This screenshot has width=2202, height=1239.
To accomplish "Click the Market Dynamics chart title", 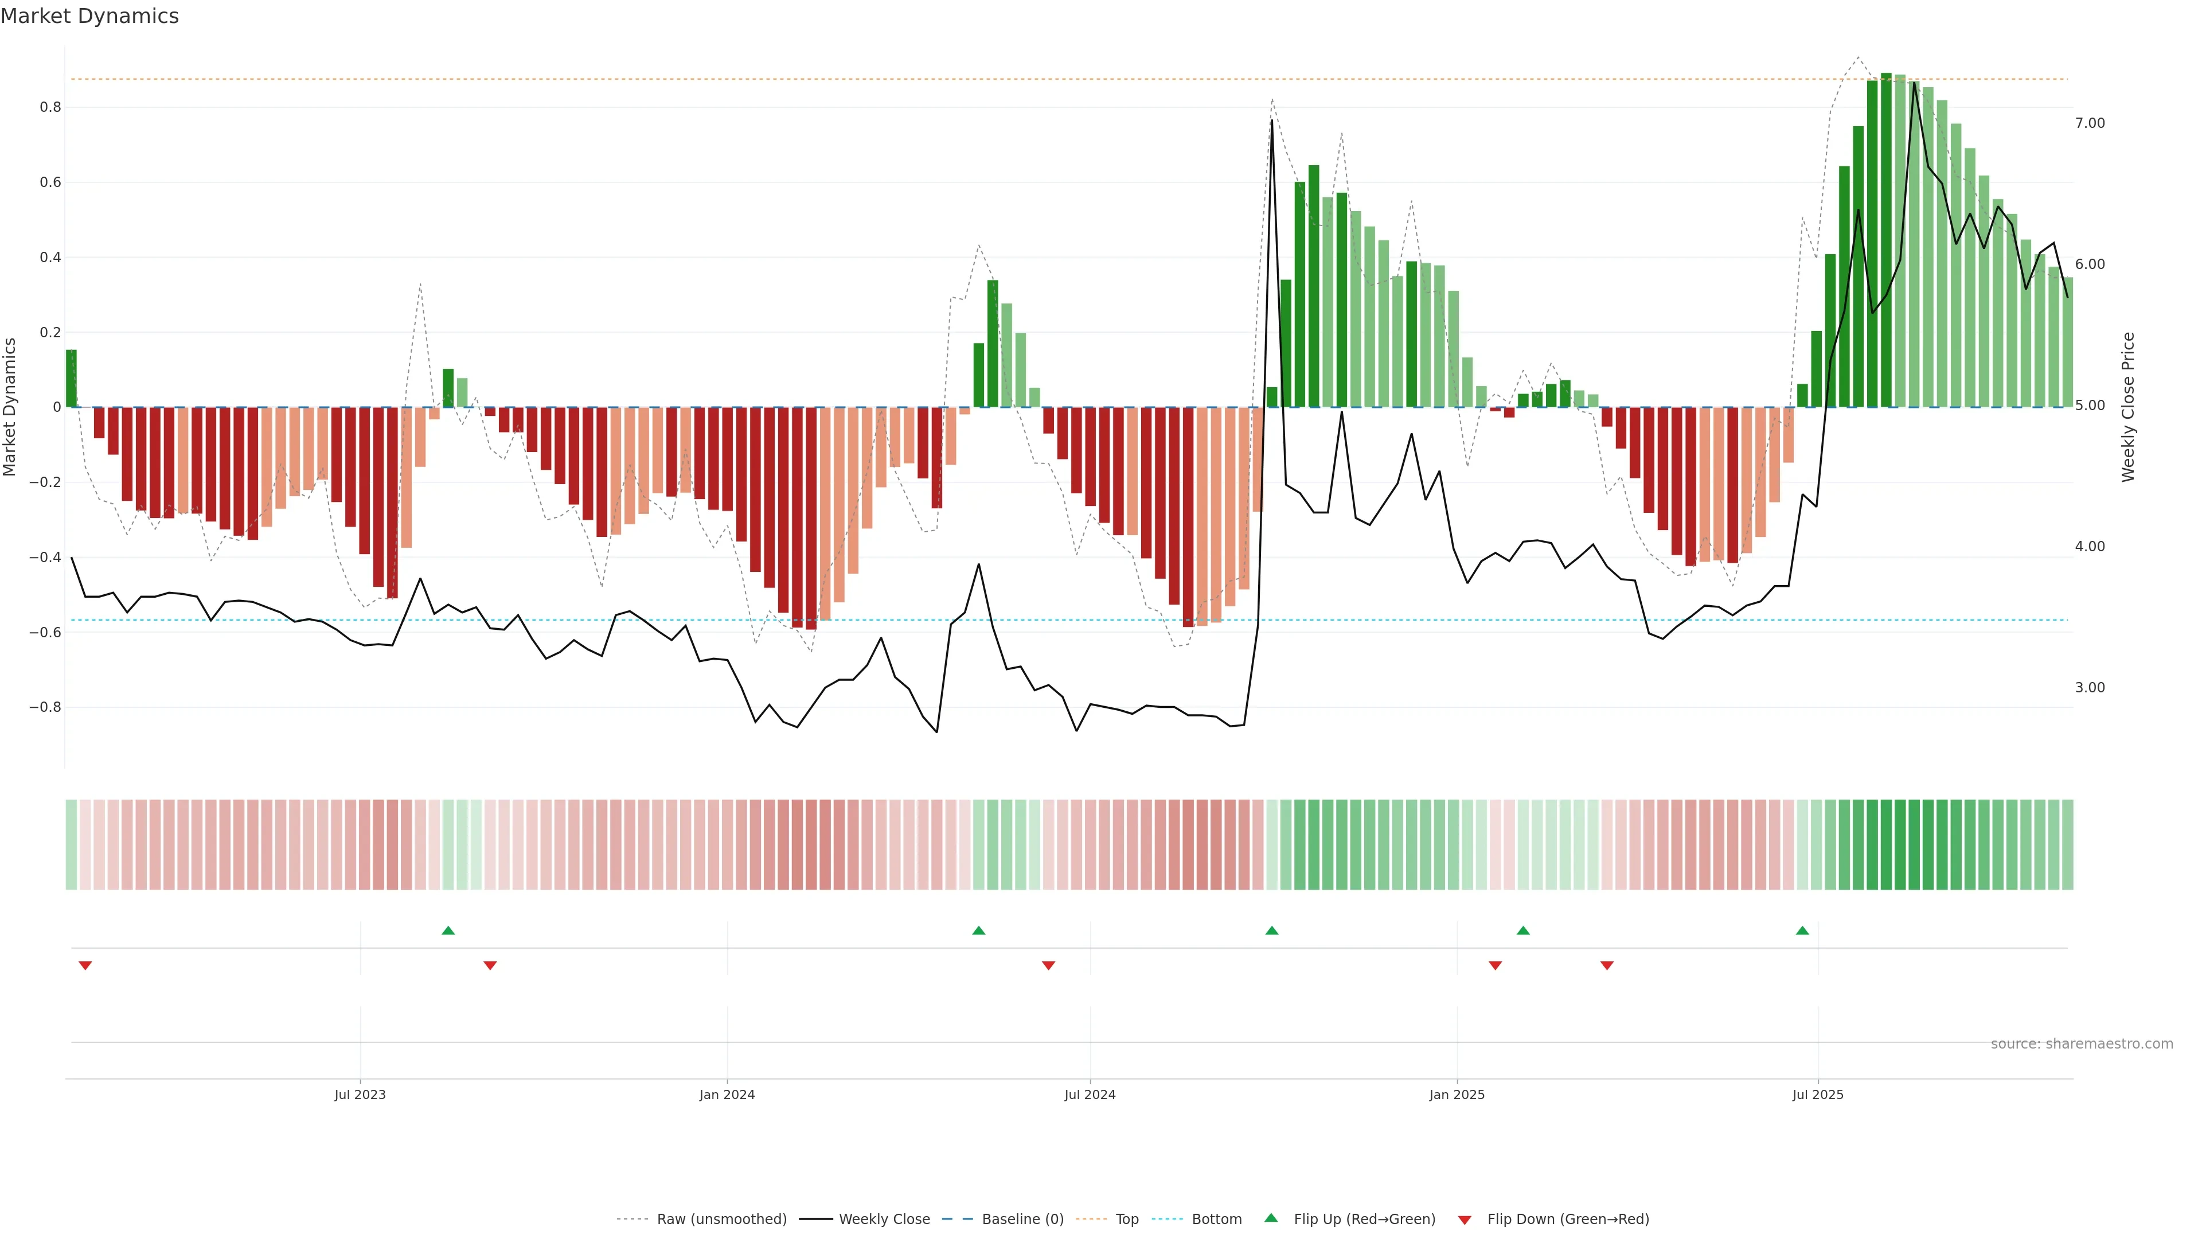I will click(x=90, y=16).
